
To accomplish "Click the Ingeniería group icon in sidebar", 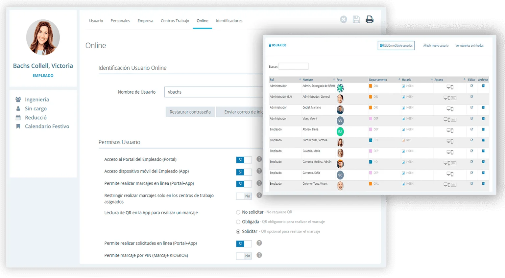I will (x=18, y=100).
